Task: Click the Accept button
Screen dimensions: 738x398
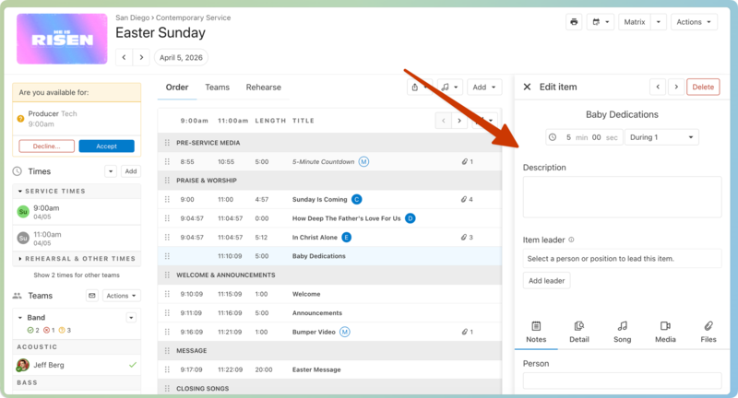Action: (x=106, y=146)
